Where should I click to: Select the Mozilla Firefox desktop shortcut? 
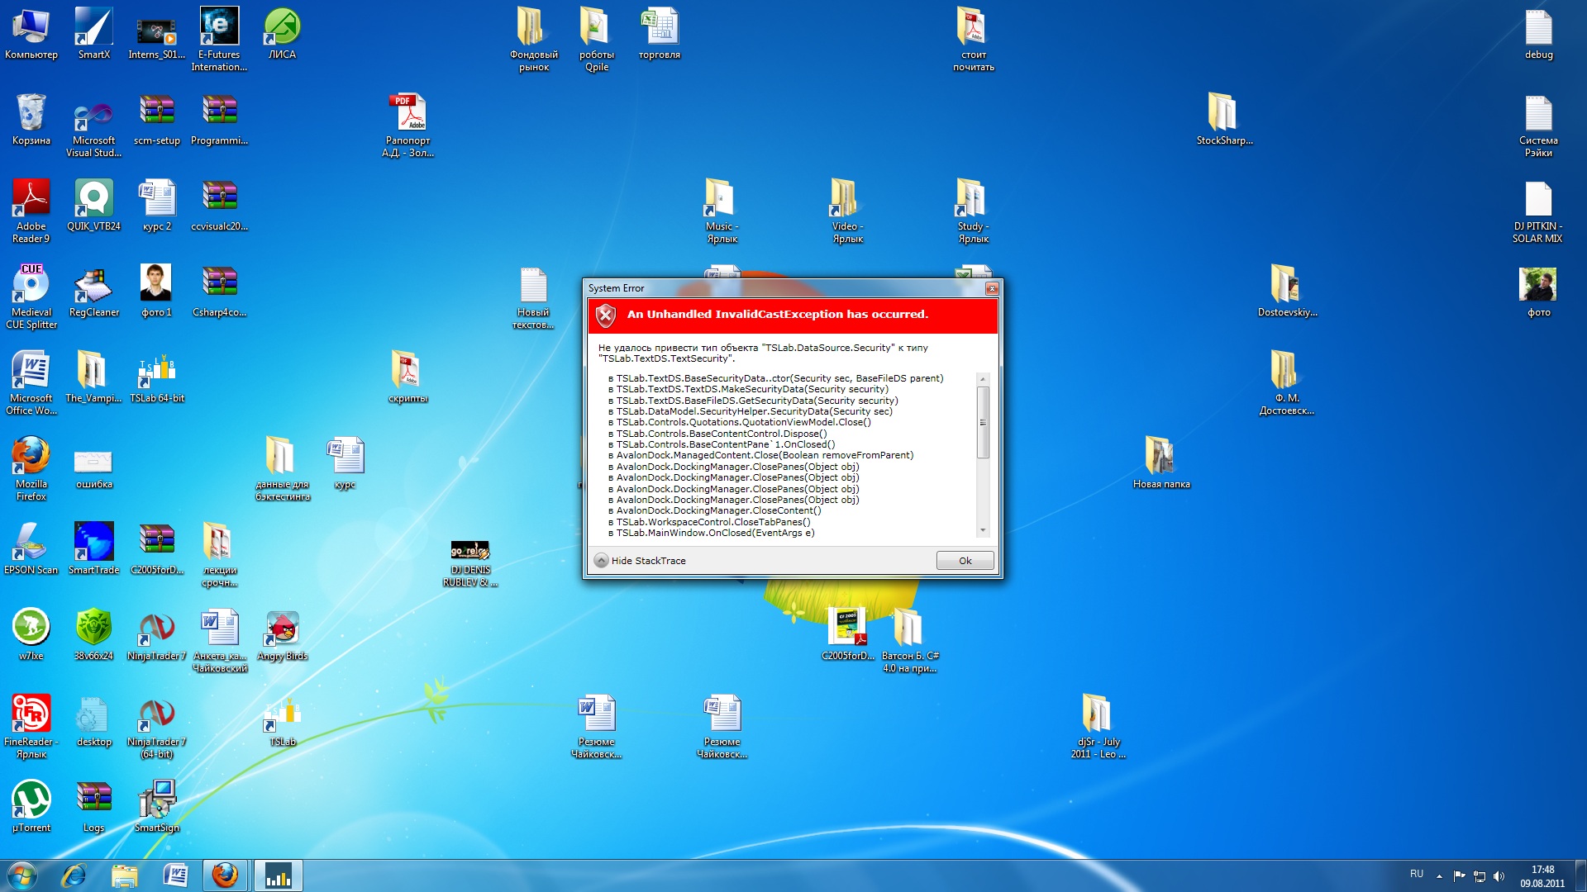(31, 460)
